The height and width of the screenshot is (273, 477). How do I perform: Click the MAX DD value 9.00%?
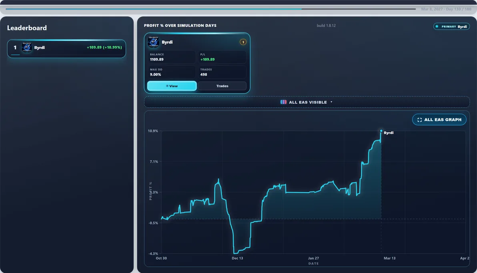[155, 74]
